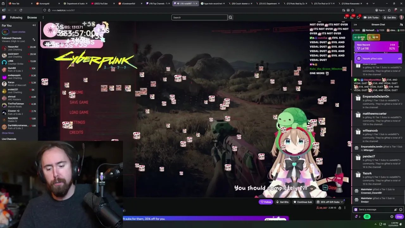Open the taskbar clock 1:59 PM

[394, 224]
